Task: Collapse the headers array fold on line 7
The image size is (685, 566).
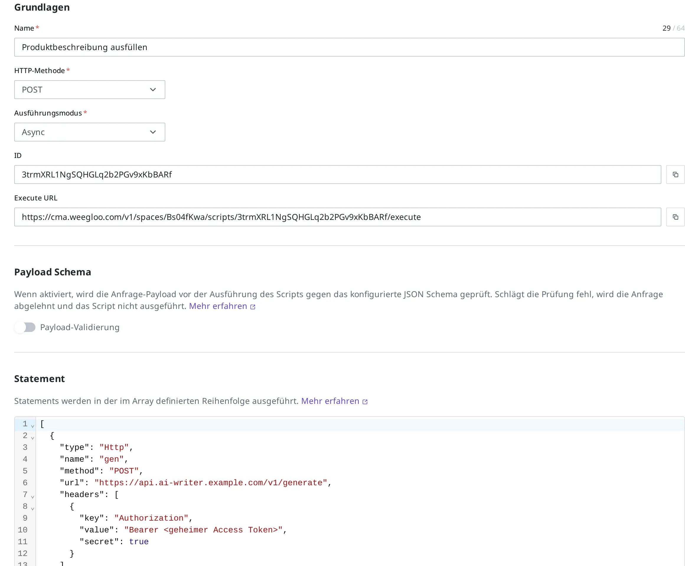Action: pos(32,497)
